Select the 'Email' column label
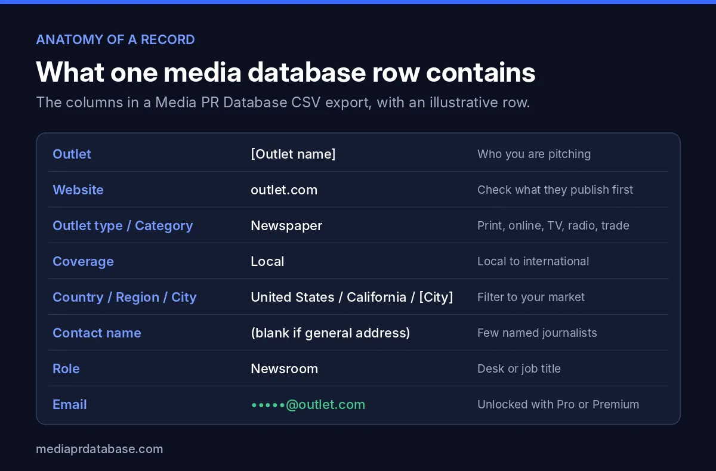 click(70, 404)
